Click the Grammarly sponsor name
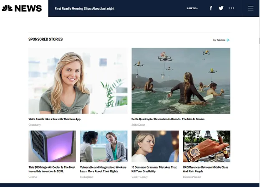Screen dimensions: 260x187 [x=35, y=125]
